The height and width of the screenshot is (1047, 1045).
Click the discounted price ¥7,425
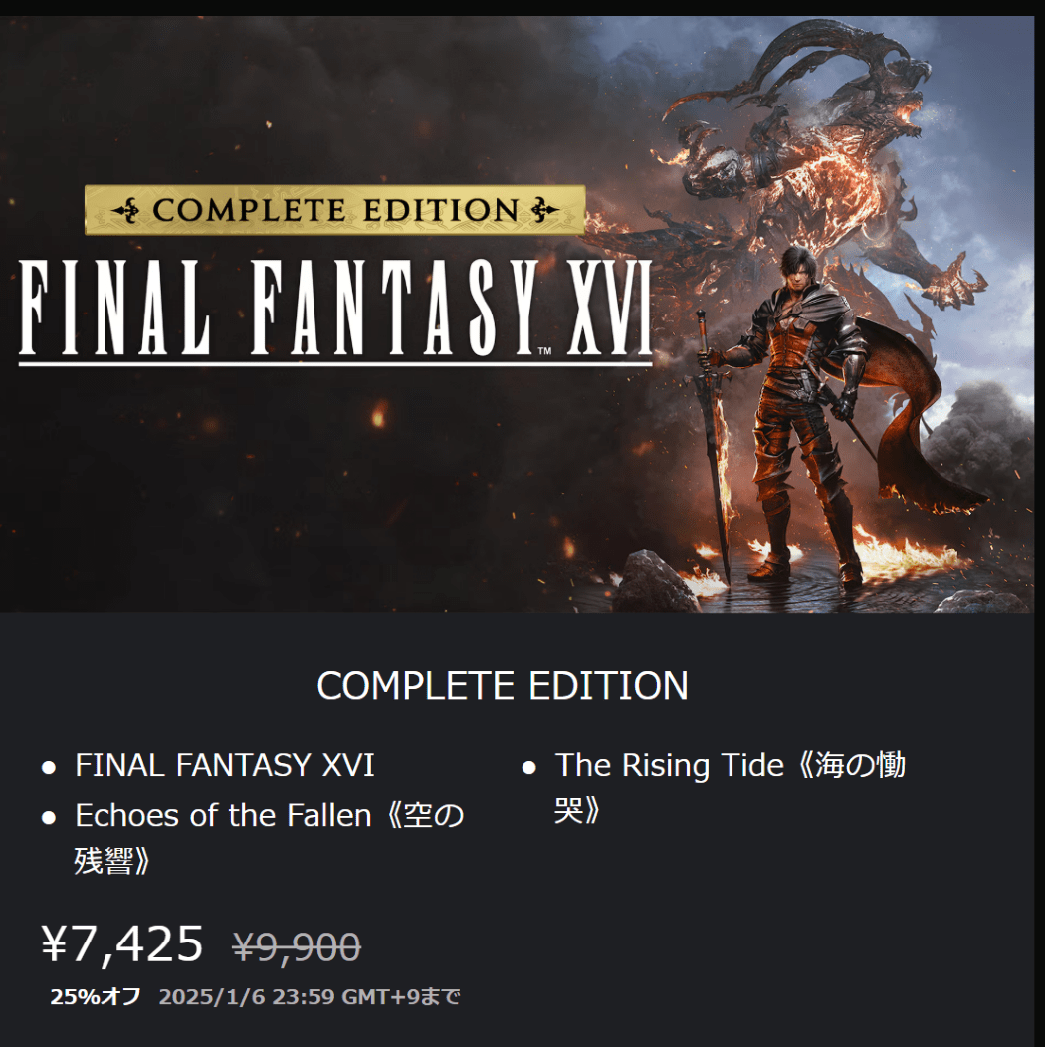coord(122,943)
